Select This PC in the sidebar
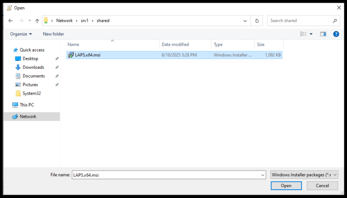 click(x=27, y=105)
